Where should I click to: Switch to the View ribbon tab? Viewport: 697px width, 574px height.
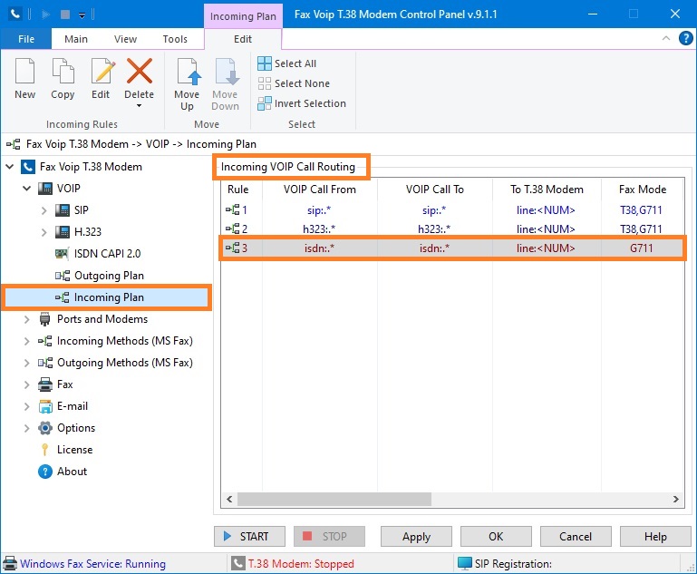coord(125,39)
